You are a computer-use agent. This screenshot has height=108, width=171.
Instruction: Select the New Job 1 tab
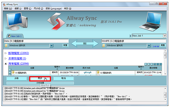(x=15, y=36)
